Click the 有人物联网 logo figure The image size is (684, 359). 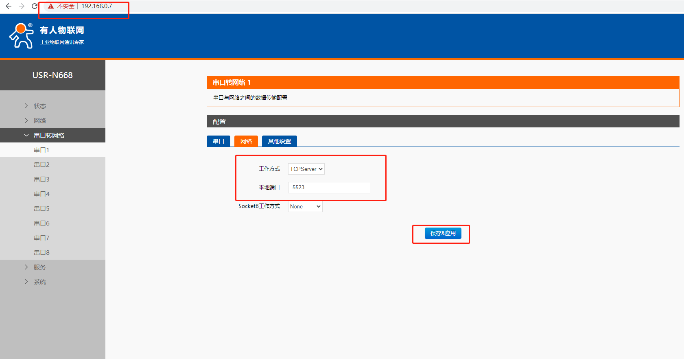coord(22,36)
